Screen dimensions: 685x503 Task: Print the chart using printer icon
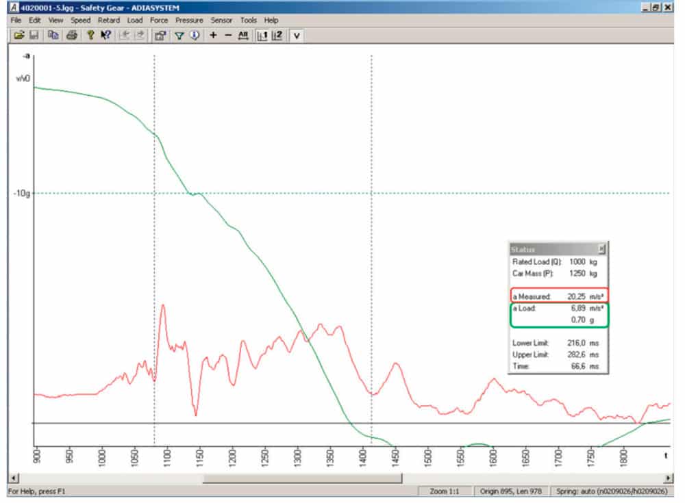tap(72, 36)
